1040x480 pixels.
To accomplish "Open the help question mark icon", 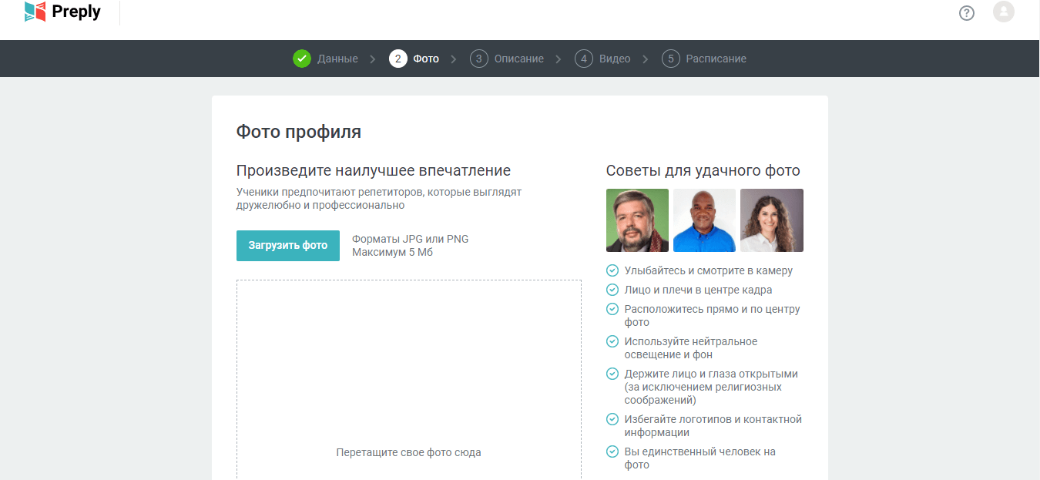I will [x=967, y=13].
